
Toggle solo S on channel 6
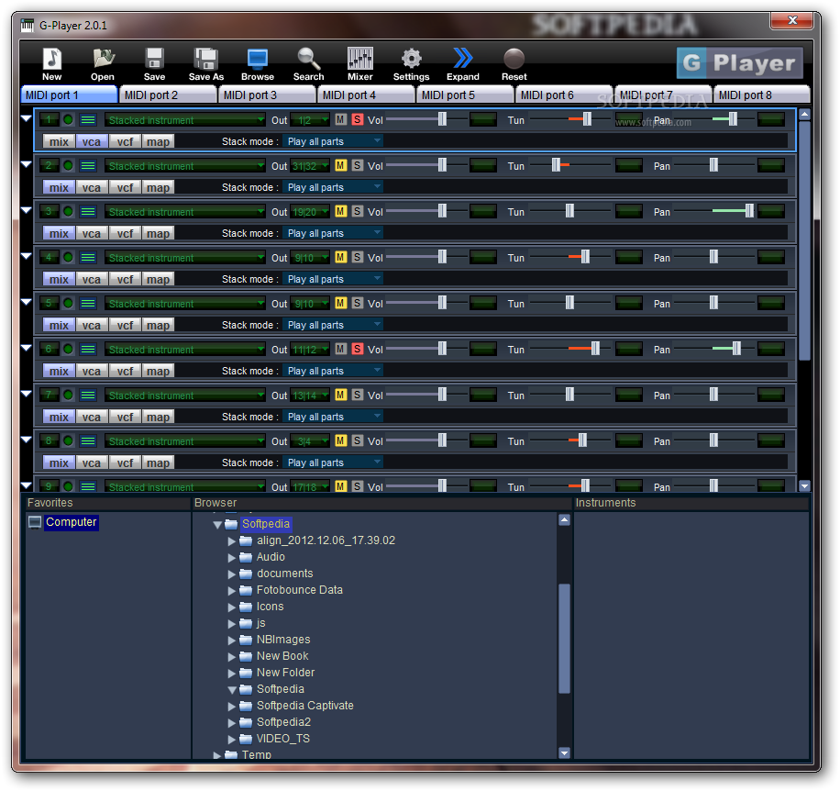pyautogui.click(x=358, y=349)
